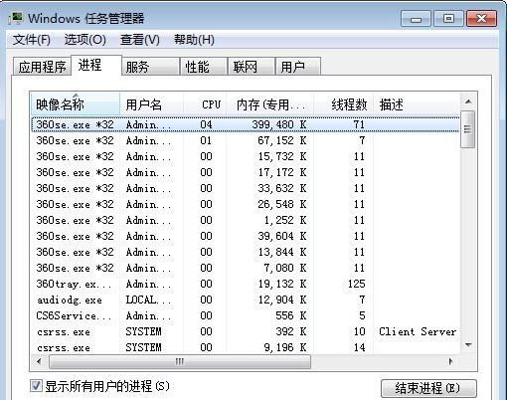Image resolution: width=507 pixels, height=400 pixels.
Task: Click the Task Manager title bar icon
Action: tap(16, 18)
